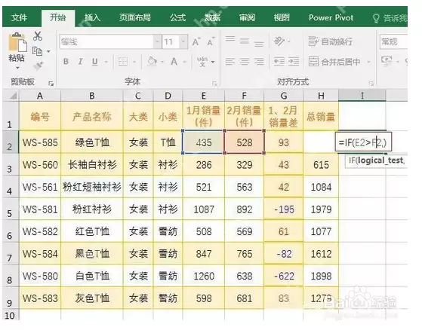Open the Fill Color dropdown arrow
The height and width of the screenshot is (330, 422).
tap(162, 62)
